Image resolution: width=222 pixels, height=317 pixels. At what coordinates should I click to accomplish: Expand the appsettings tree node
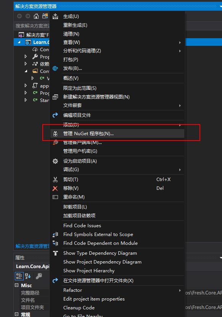point(26,86)
